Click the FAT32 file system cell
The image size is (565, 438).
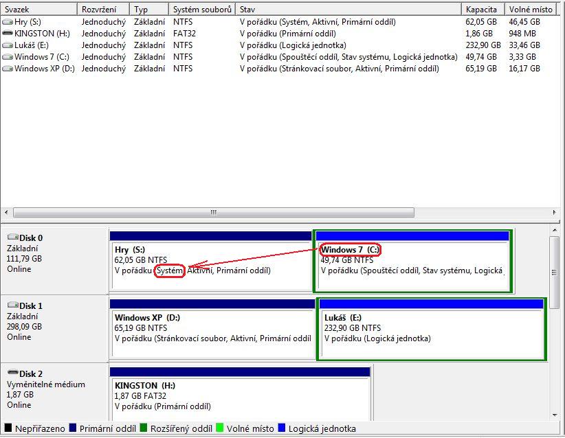coord(184,34)
